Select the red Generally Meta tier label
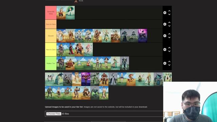This screenshot has width=217, height=122. [51, 13]
